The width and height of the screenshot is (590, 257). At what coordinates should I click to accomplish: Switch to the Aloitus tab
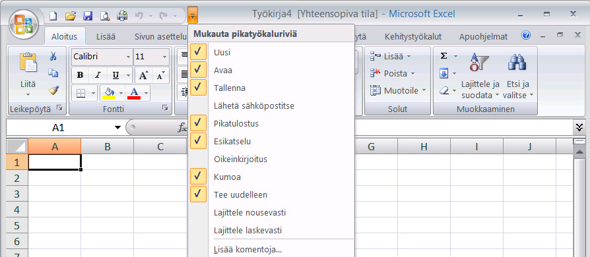(64, 37)
